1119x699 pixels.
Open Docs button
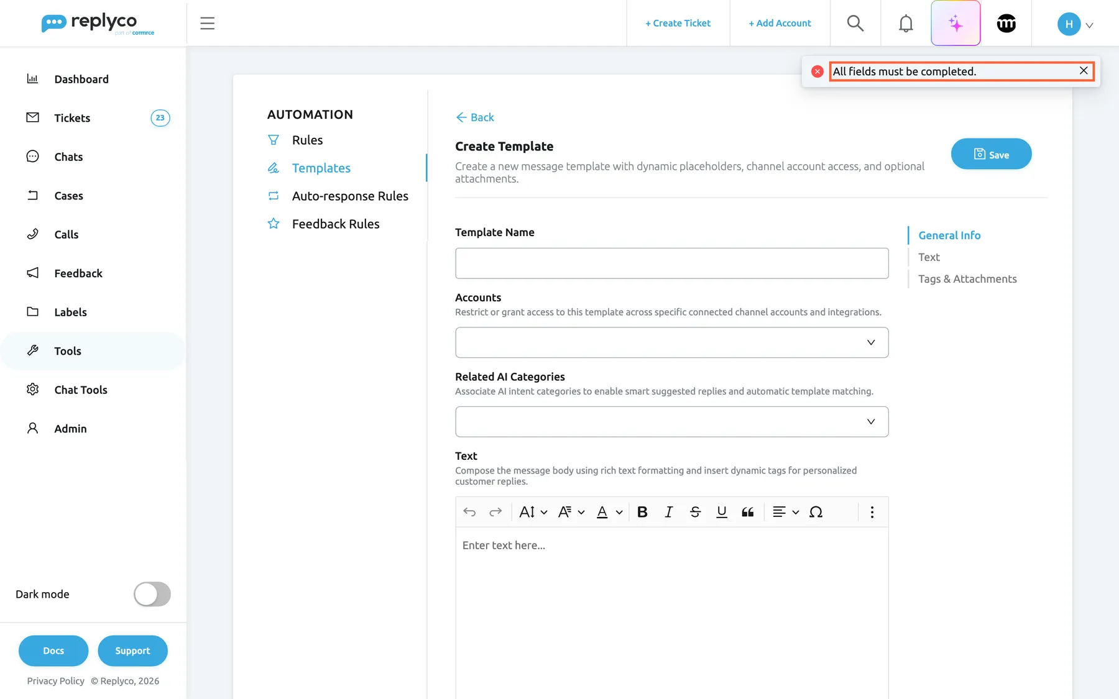click(x=53, y=651)
